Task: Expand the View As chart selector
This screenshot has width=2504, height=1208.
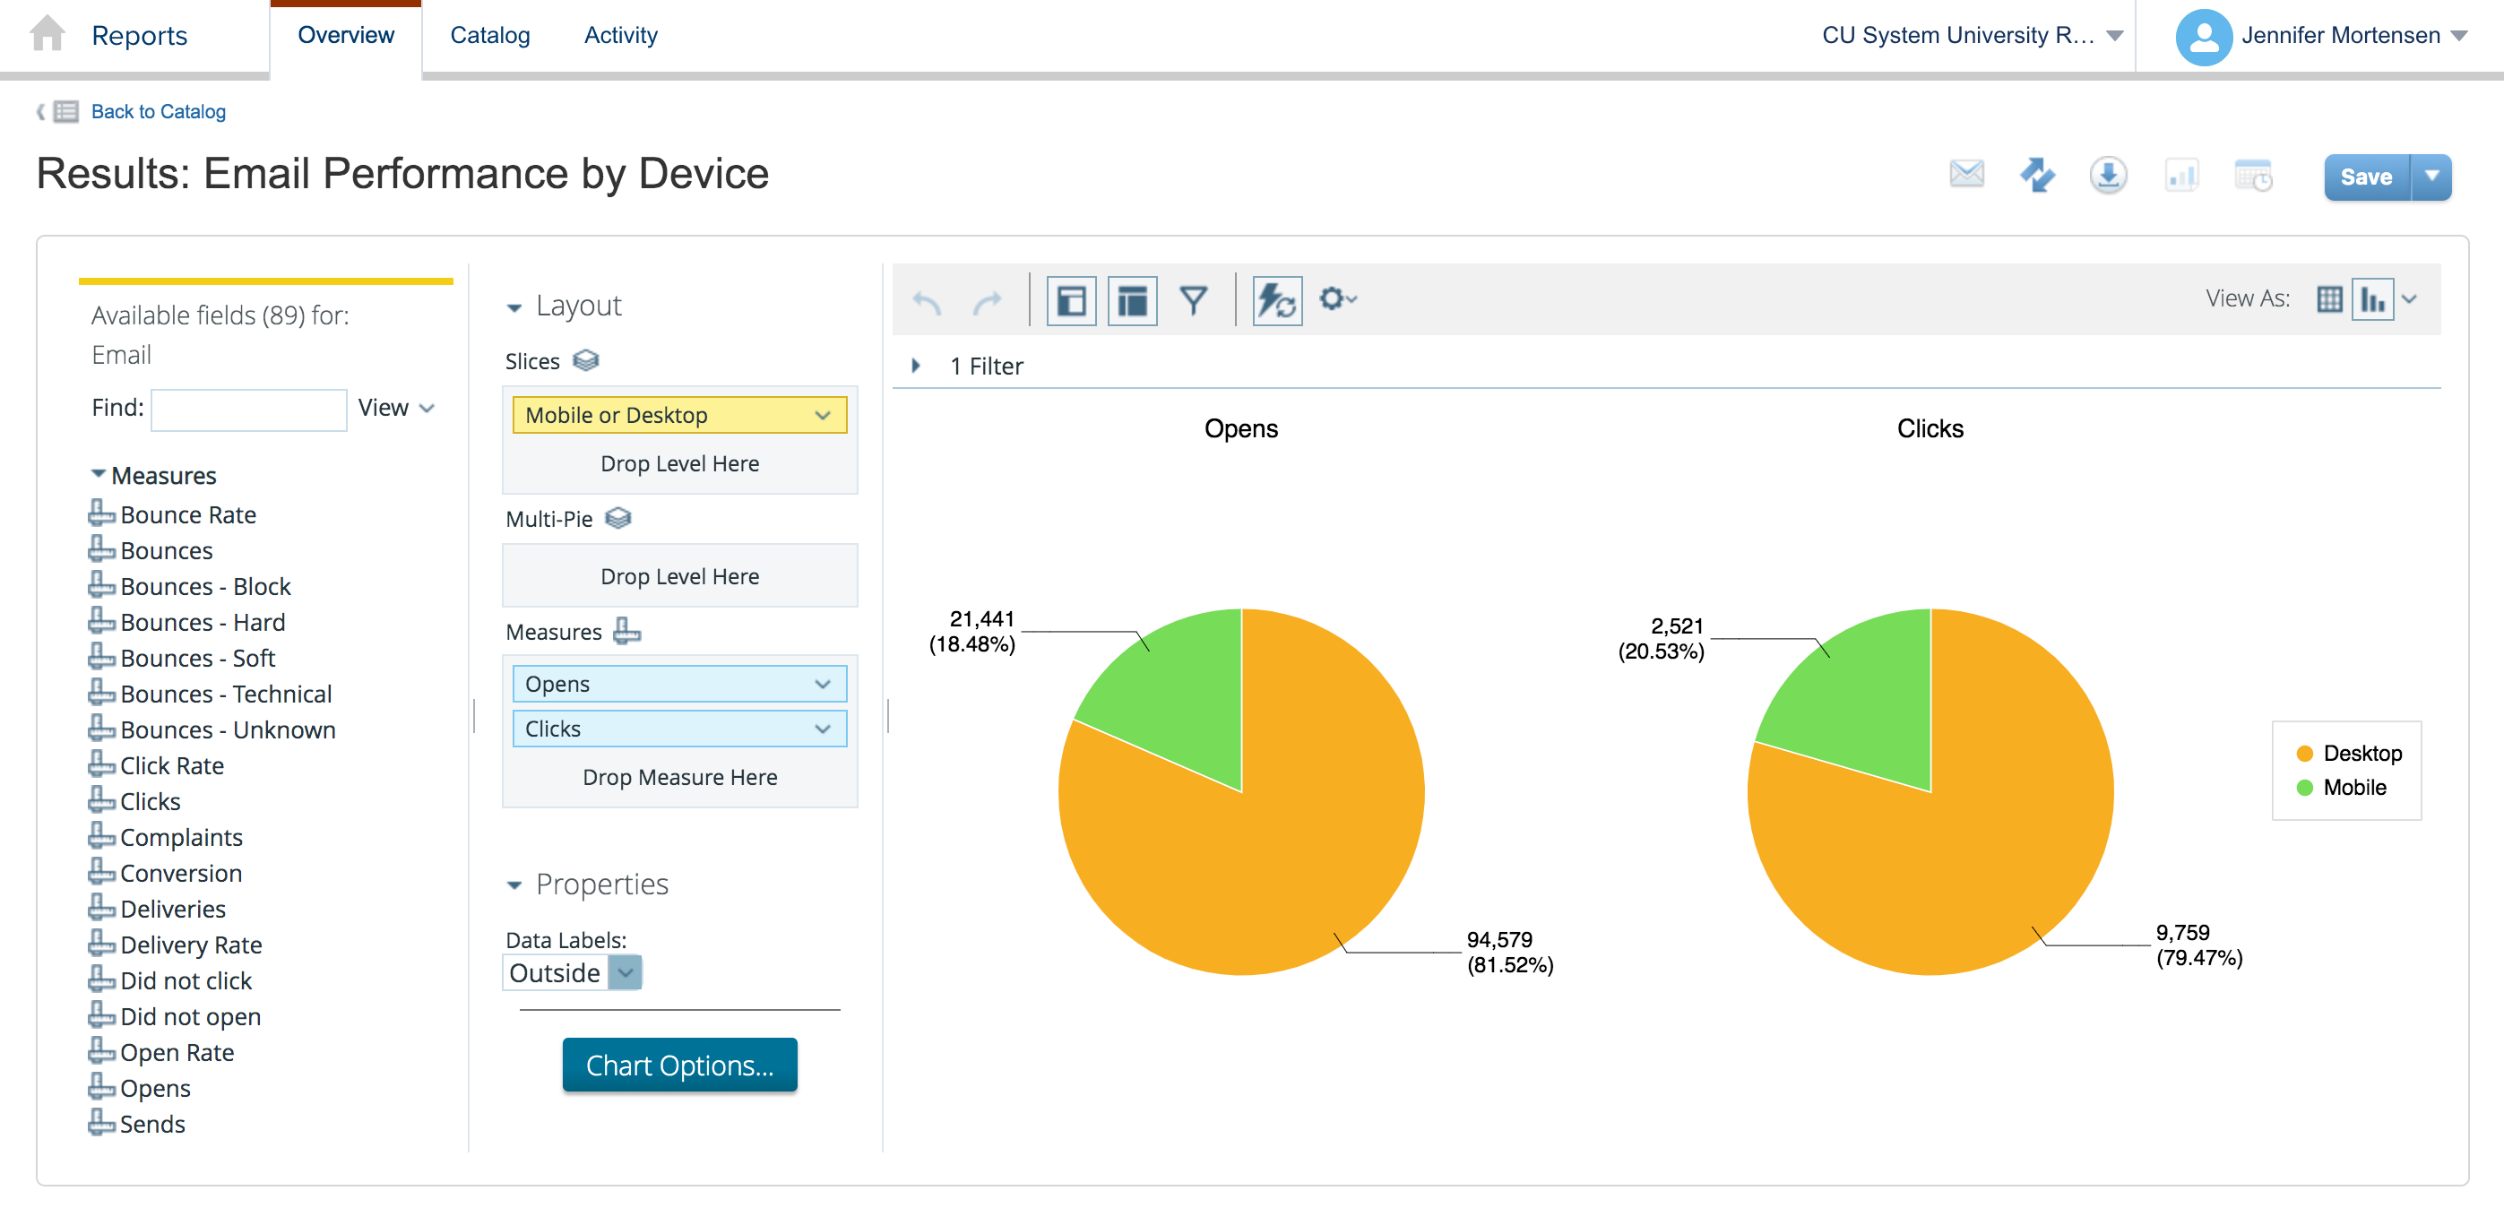Action: click(x=2421, y=300)
